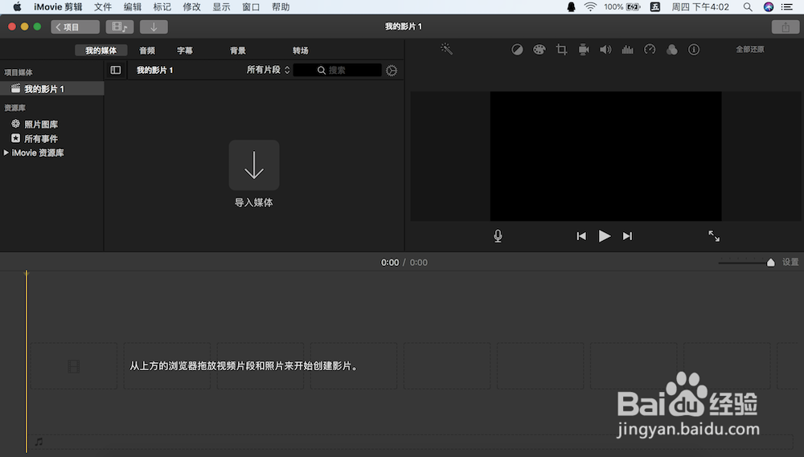
Task: Open the 窗口 menu
Action: click(x=251, y=6)
